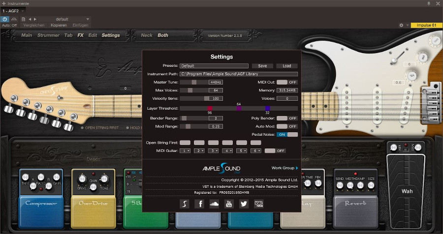Select the Neck pickup option

coord(147,35)
